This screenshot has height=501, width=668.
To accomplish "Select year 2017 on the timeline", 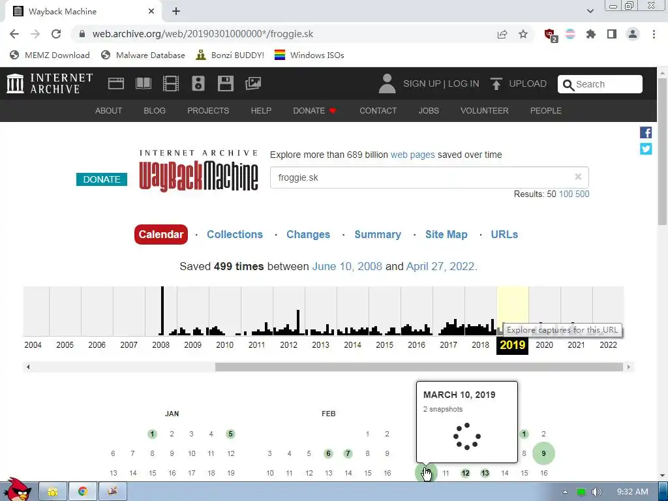I will 448,344.
